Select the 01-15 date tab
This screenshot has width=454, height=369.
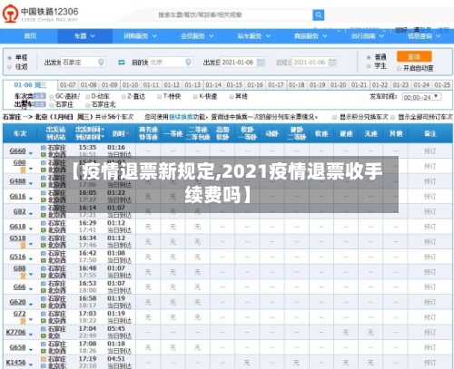pyautogui.click(x=234, y=85)
